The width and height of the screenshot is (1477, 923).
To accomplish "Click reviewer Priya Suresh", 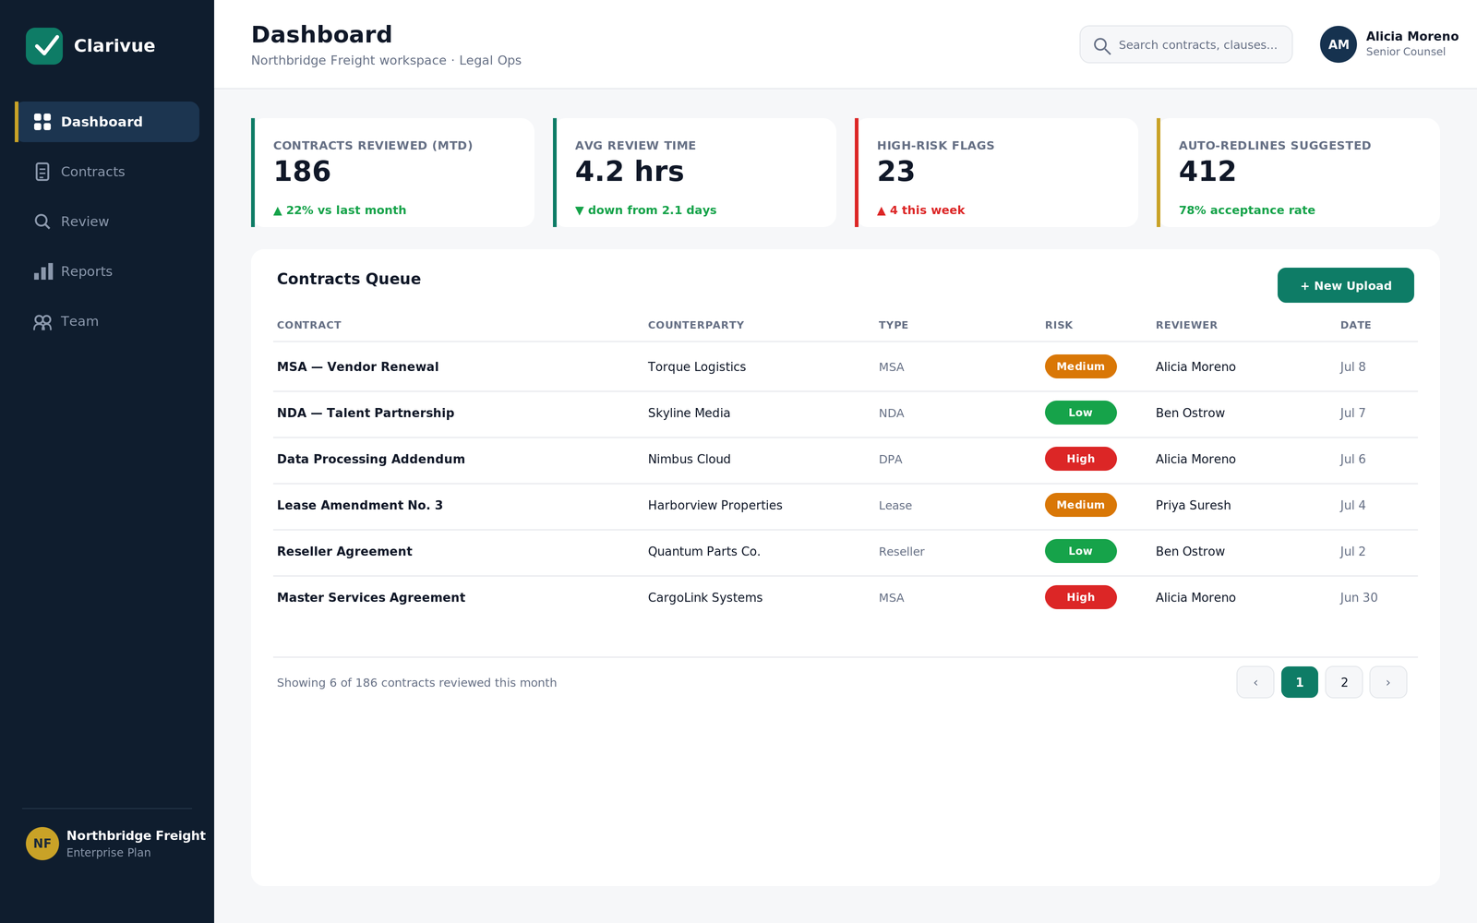I will (x=1194, y=505).
